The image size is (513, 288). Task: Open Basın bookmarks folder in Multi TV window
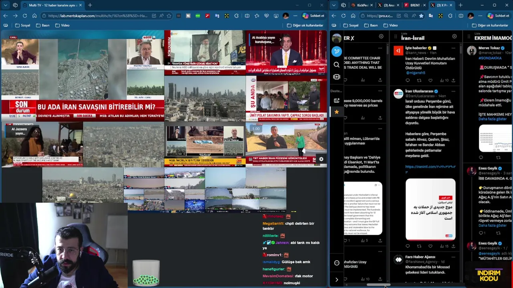point(42,25)
